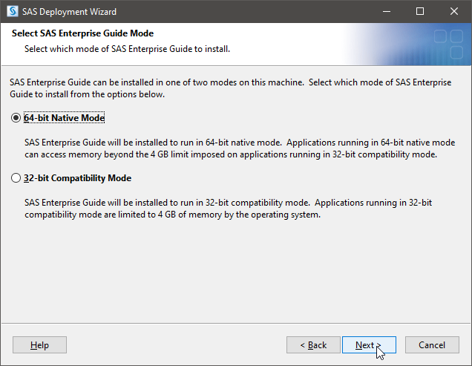Click the 'Select SAS Enterprise Guide Mode' heading
This screenshot has width=472, height=366.
click(x=82, y=33)
